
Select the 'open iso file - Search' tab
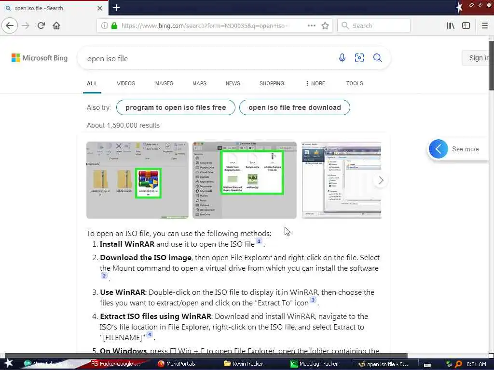coord(54,8)
